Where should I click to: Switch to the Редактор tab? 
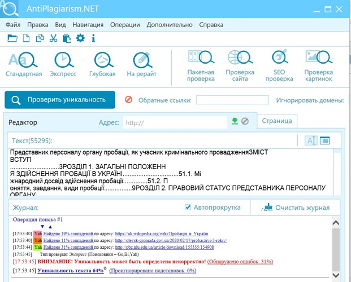pyautogui.click(x=23, y=122)
